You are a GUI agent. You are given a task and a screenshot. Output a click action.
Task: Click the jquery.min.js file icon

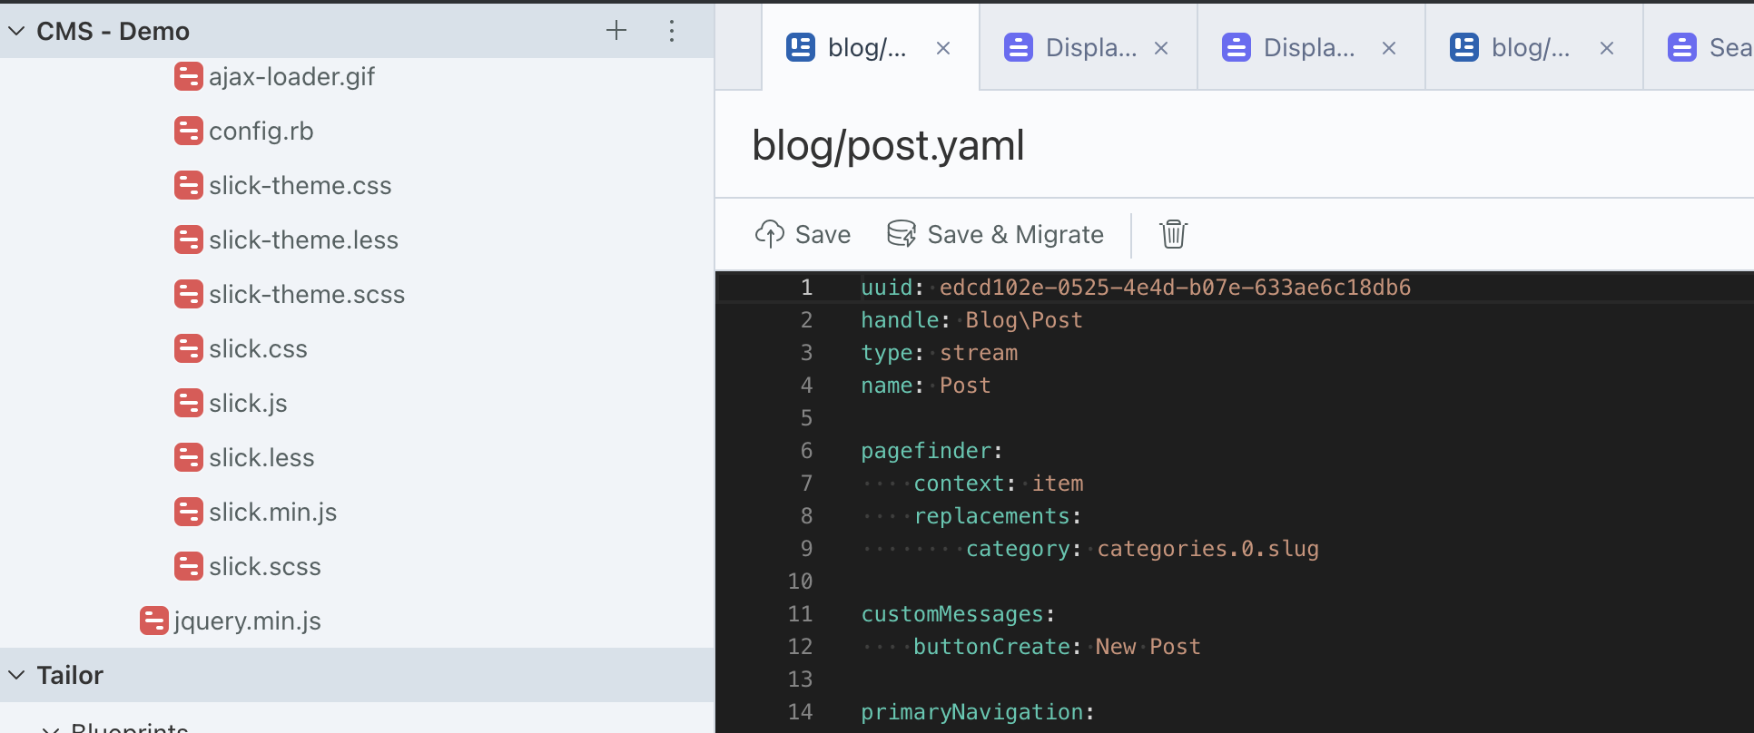click(153, 621)
